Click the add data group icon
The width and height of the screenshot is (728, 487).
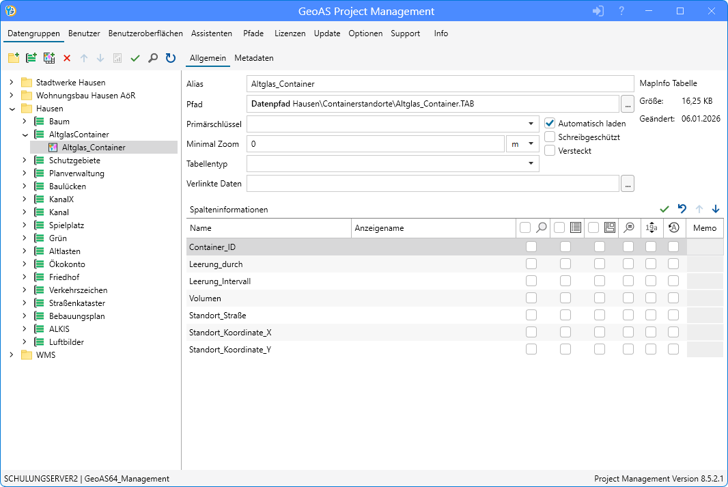coord(31,59)
